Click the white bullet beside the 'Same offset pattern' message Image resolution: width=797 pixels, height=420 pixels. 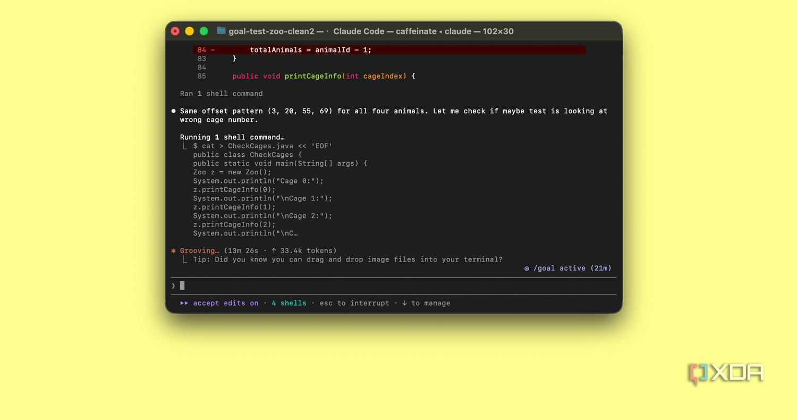tap(173, 111)
